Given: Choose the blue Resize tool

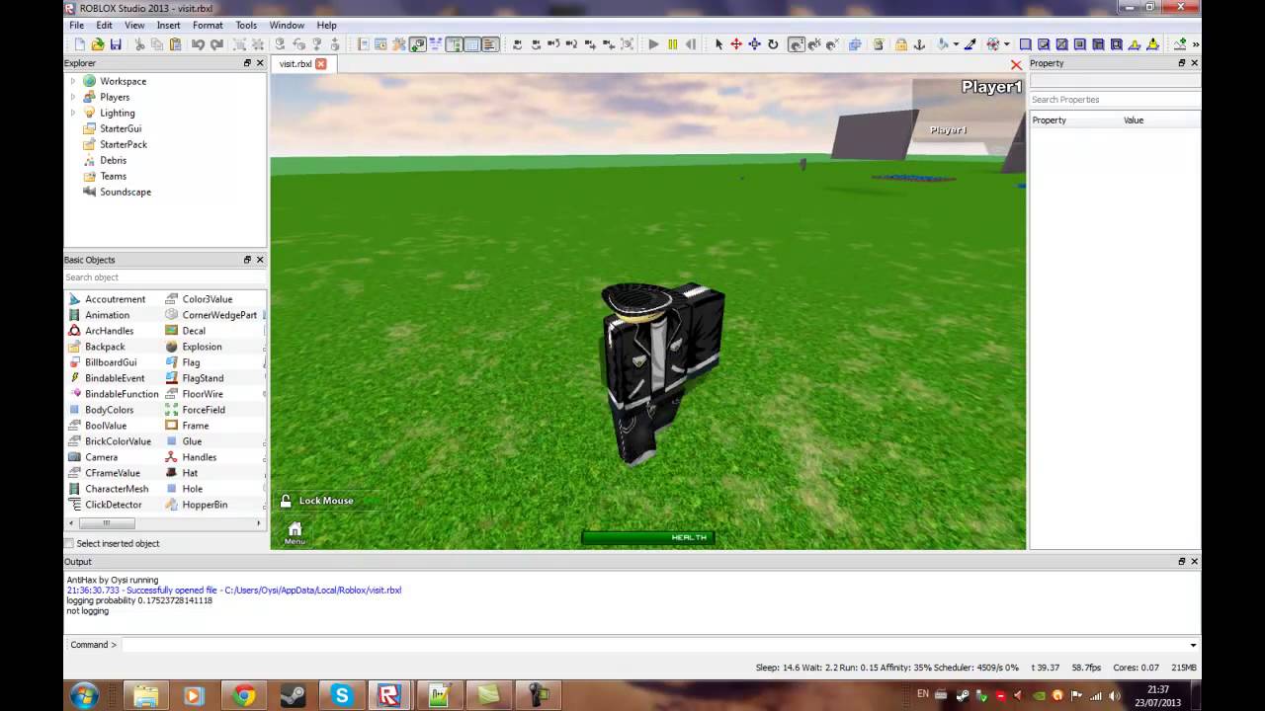Looking at the screenshot, I should point(754,44).
